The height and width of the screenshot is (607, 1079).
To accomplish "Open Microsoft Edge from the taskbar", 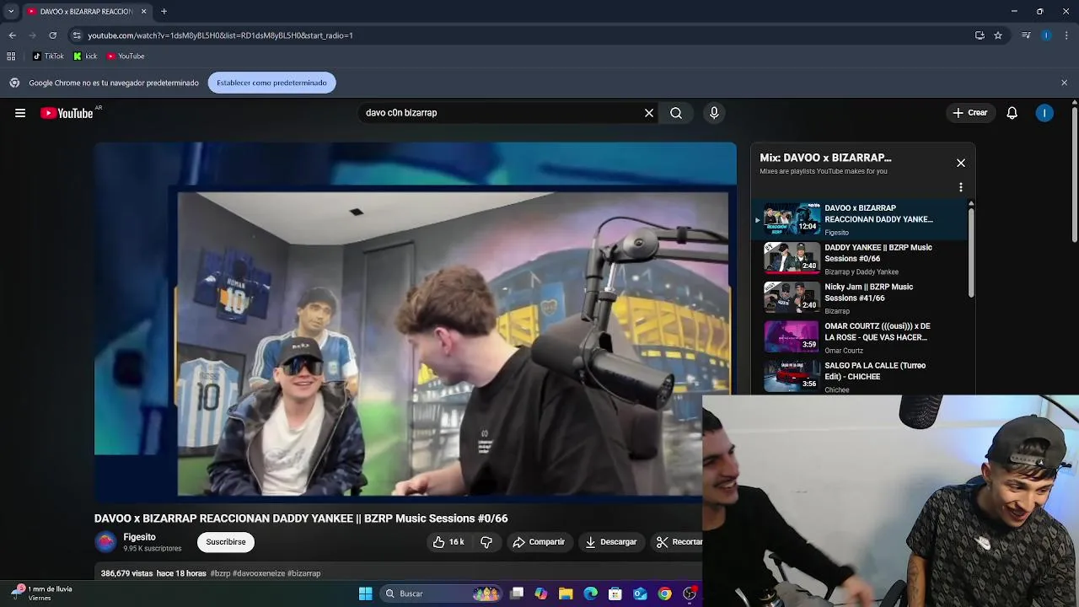I will point(591,594).
